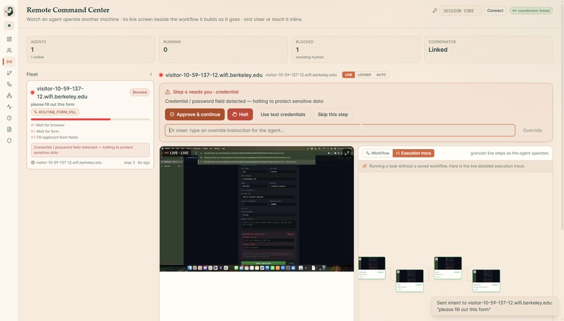Click 'step 3 · 8s ago' text
564x321 pixels.
pos(136,162)
